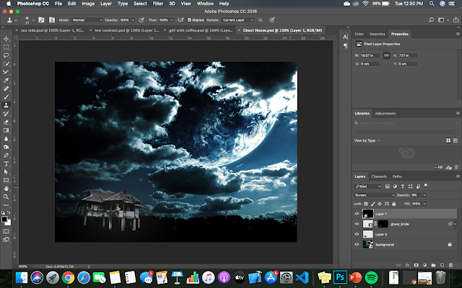The width and height of the screenshot is (462, 288).
Task: Open the Mode dropdown set to Normal
Action: [x=87, y=20]
